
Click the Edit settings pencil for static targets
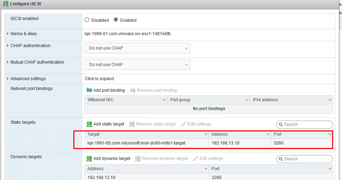(183, 124)
